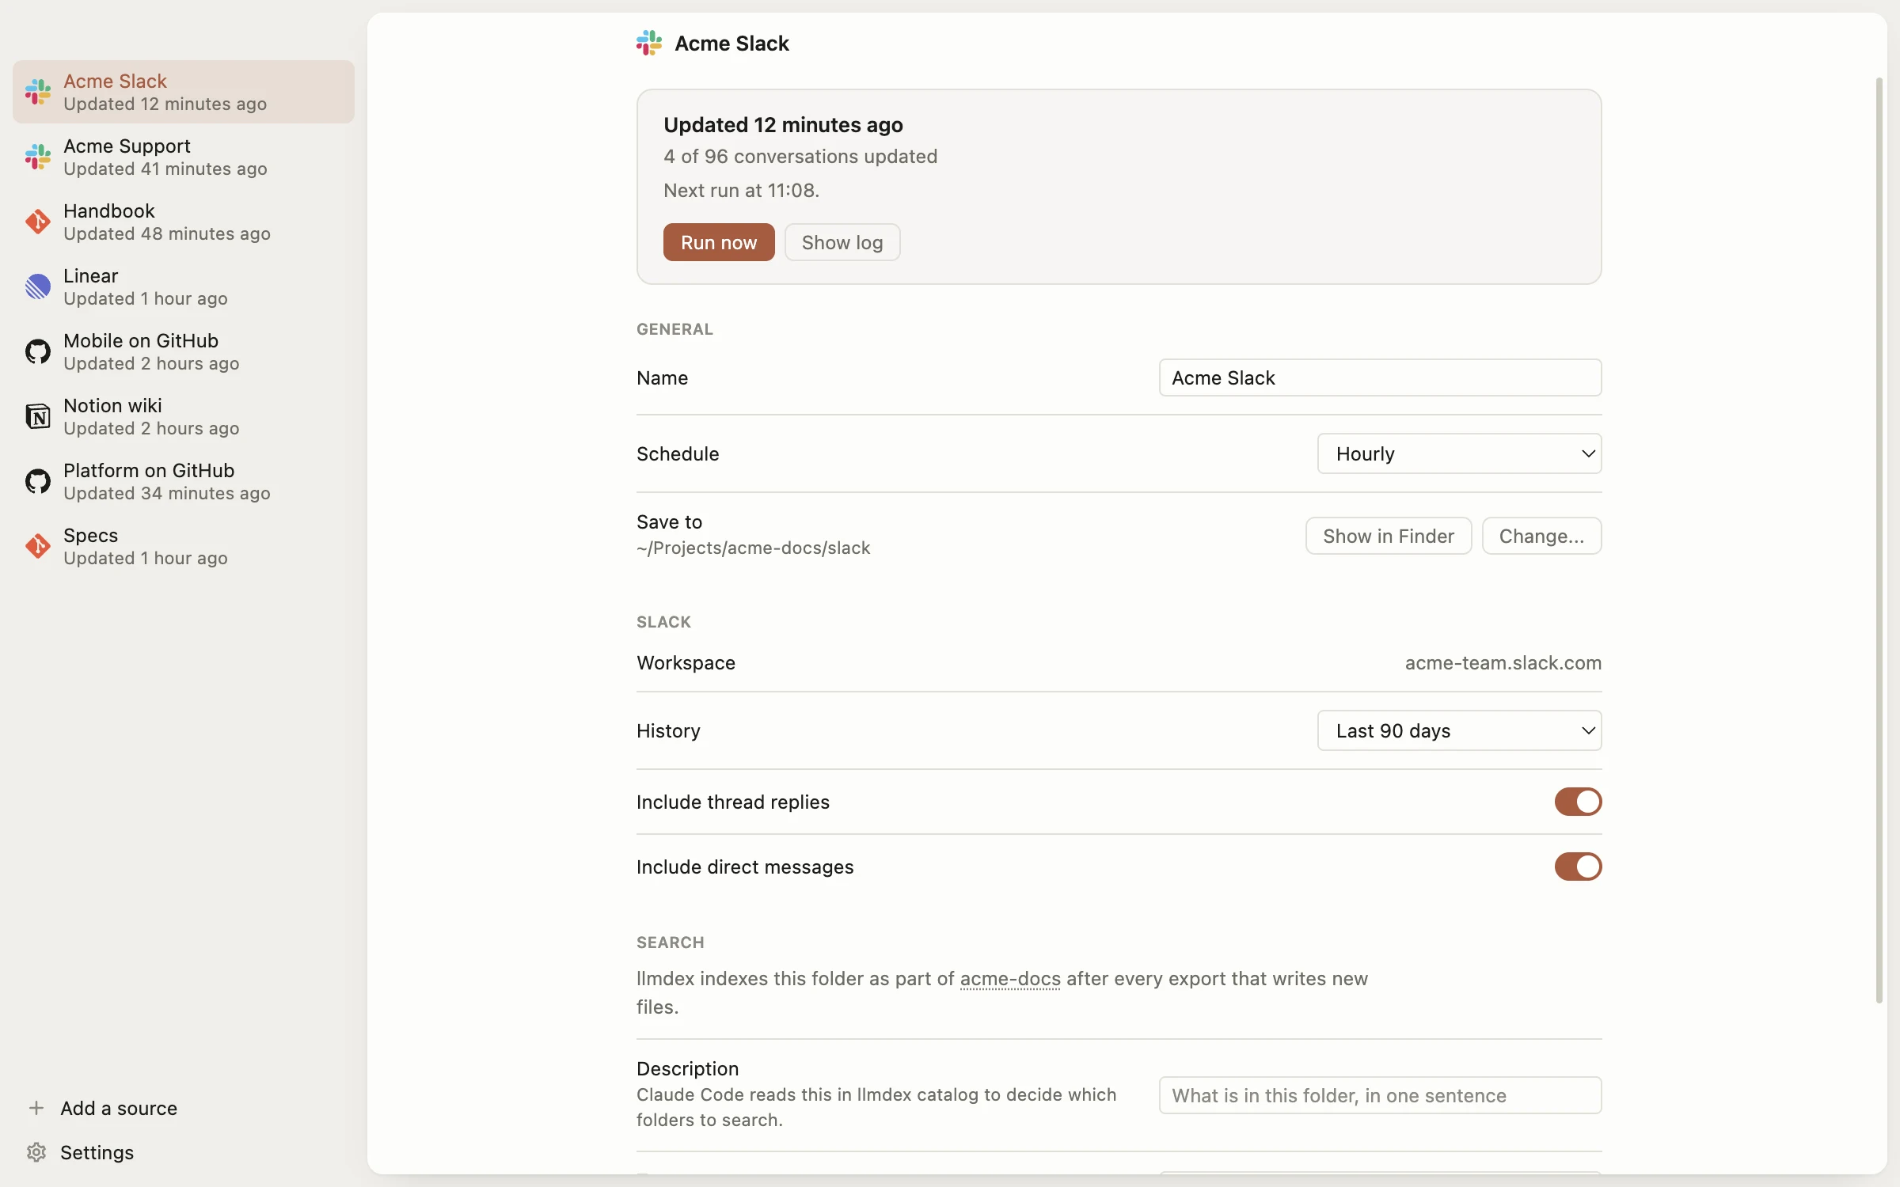Image resolution: width=1900 pixels, height=1187 pixels.
Task: Click the plus icon next to Add a source
Action: (36, 1108)
